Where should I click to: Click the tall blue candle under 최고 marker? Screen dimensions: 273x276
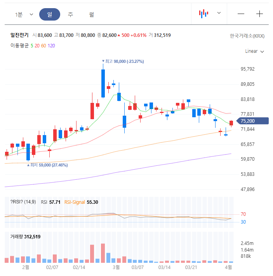point(103,83)
